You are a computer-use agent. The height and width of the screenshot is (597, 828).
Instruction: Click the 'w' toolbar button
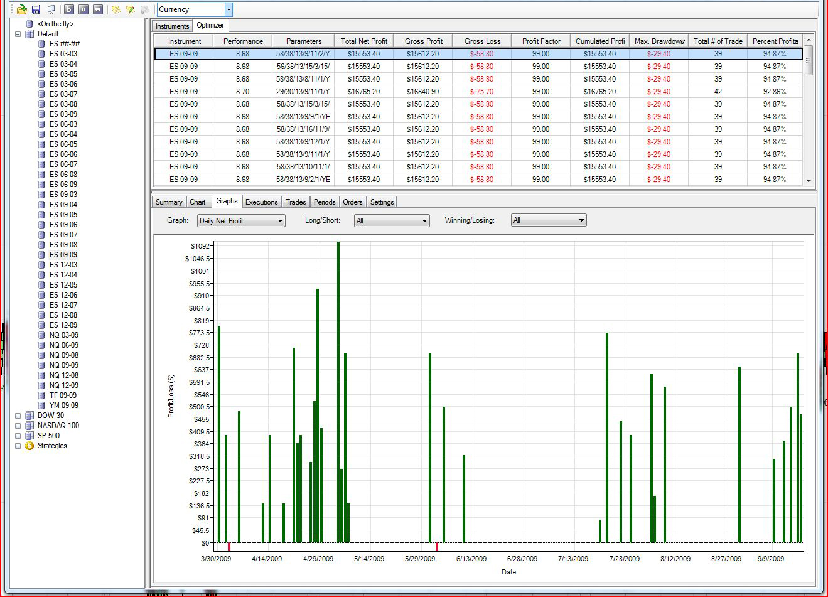(x=98, y=9)
